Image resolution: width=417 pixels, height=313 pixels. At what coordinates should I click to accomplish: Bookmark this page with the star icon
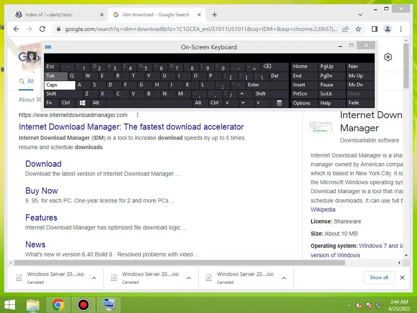pyautogui.click(x=358, y=29)
